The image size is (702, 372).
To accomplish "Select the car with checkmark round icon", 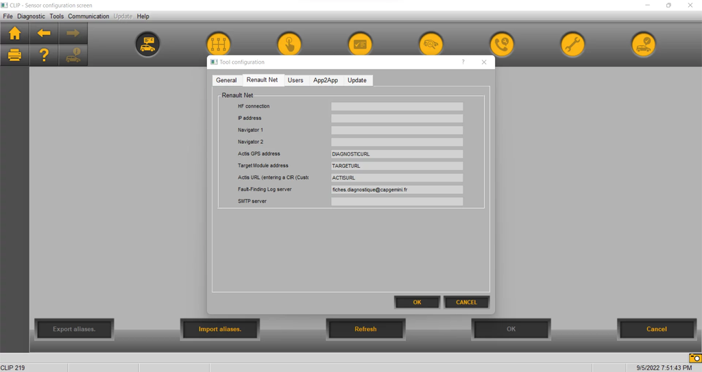I will (643, 45).
